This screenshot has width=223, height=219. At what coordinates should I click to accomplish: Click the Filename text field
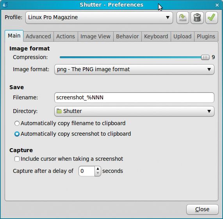click(x=134, y=97)
